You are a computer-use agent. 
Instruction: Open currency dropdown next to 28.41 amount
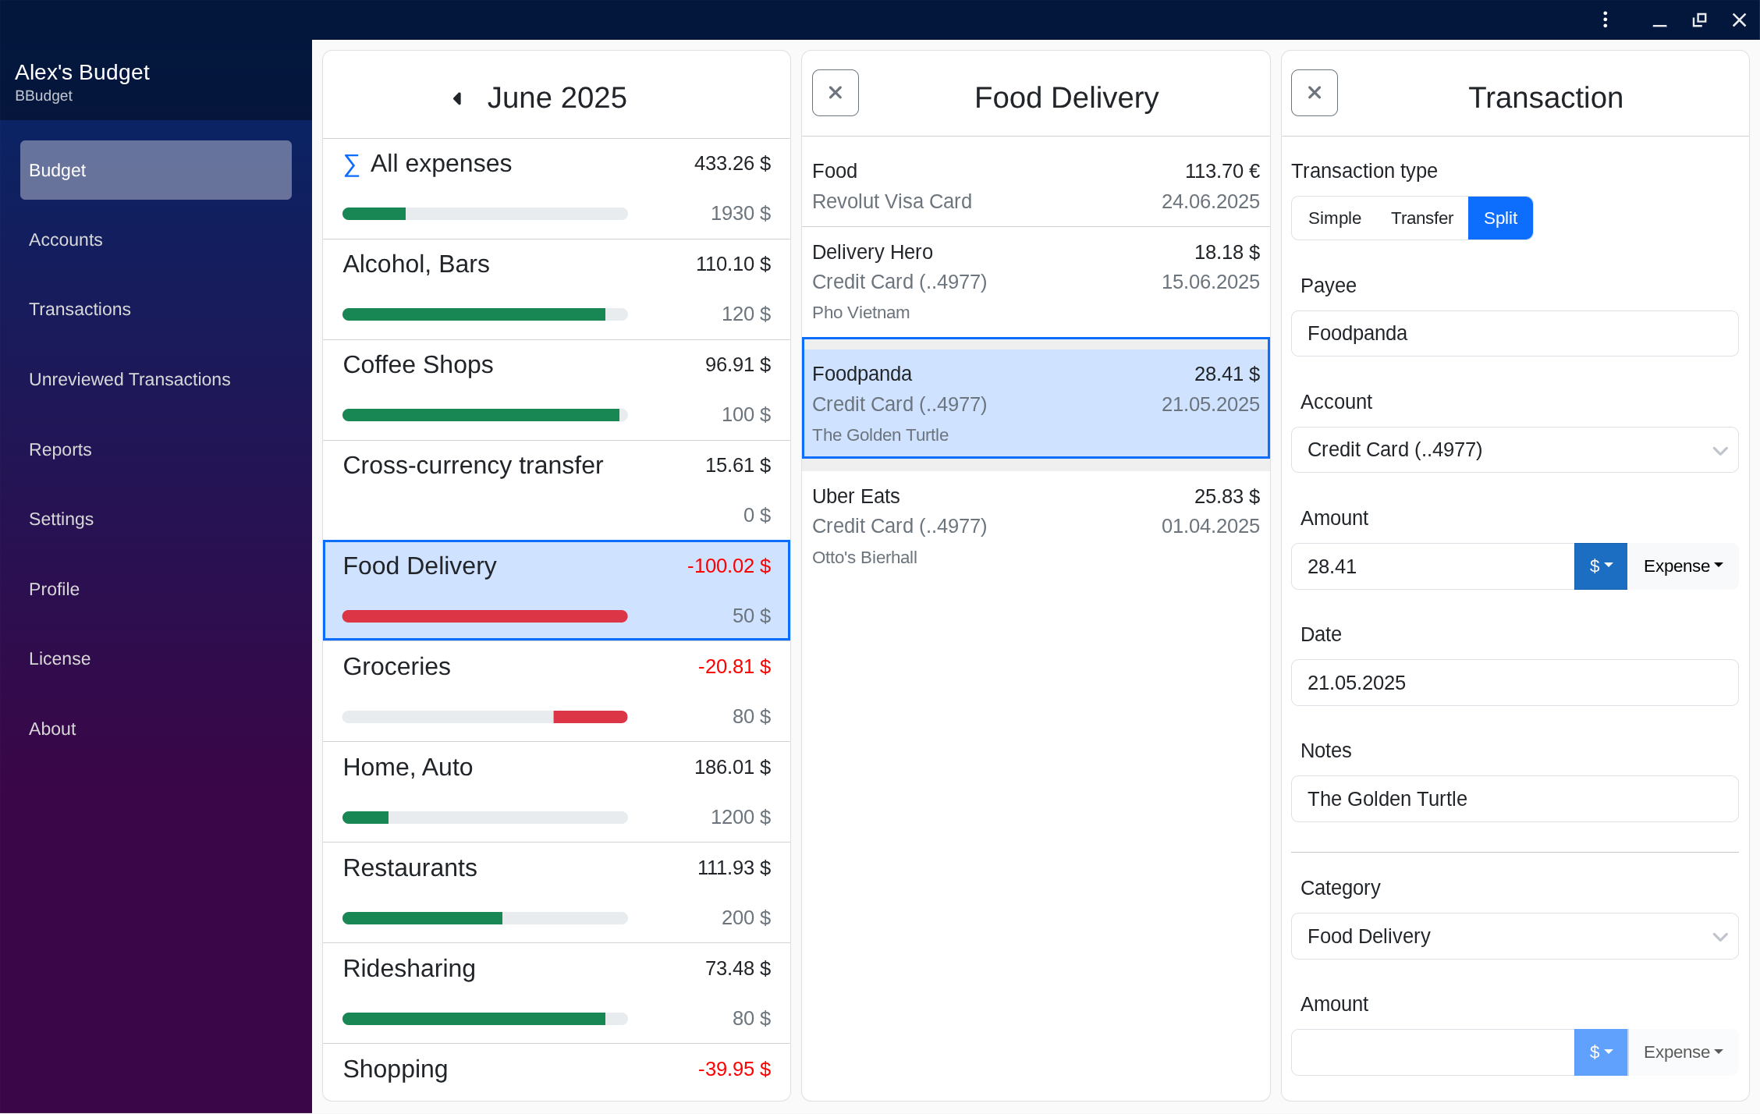click(1600, 566)
